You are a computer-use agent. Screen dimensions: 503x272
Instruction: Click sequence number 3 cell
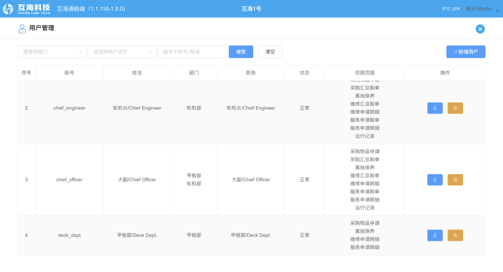click(26, 180)
